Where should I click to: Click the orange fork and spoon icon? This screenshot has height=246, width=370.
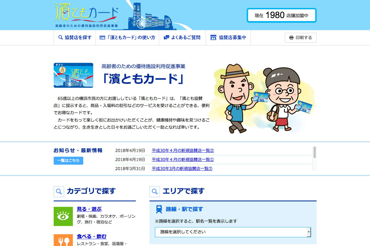pos(63,240)
